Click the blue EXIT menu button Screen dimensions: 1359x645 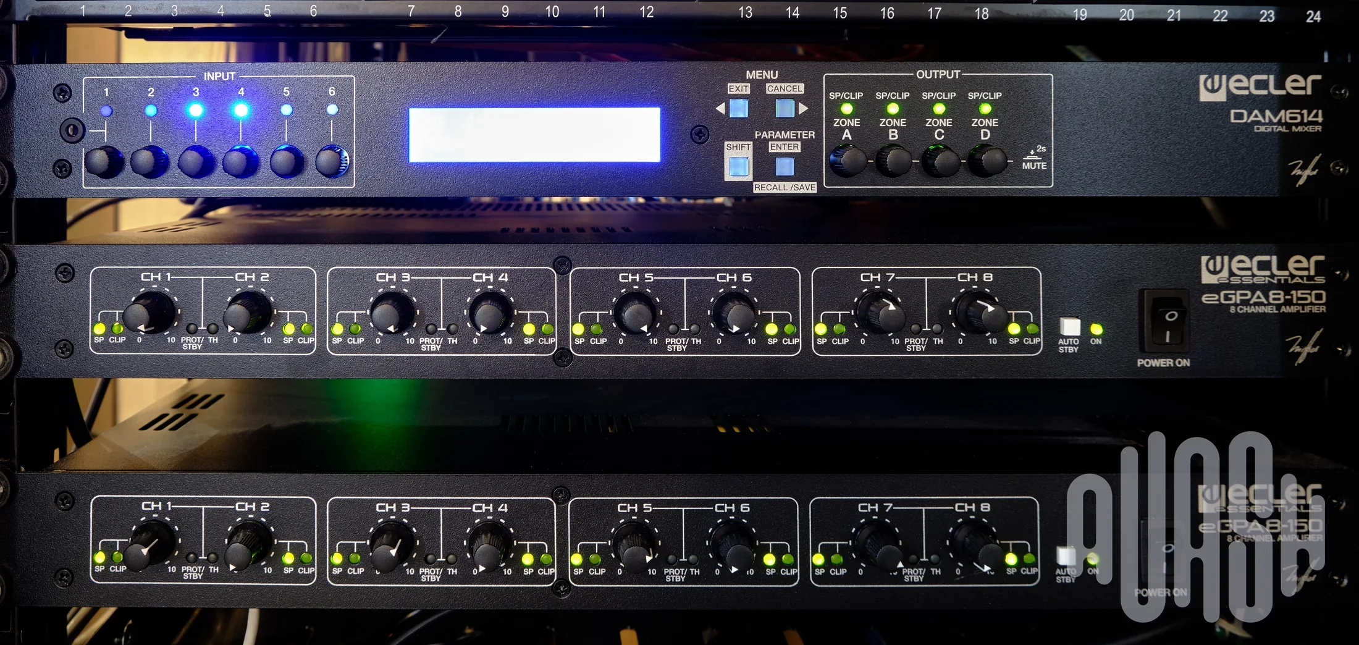[739, 108]
